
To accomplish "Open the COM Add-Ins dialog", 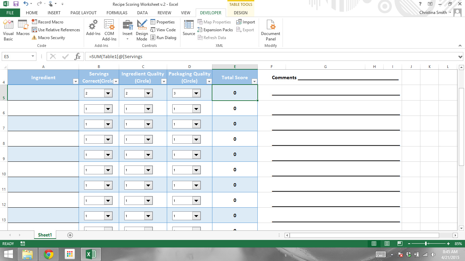I will pyautogui.click(x=109, y=30).
